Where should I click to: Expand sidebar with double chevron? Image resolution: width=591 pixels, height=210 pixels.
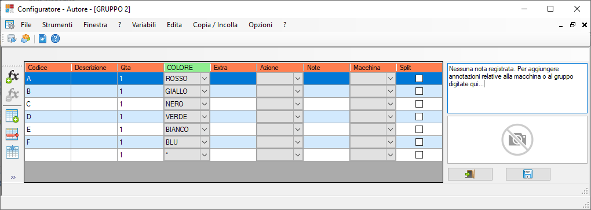click(13, 177)
